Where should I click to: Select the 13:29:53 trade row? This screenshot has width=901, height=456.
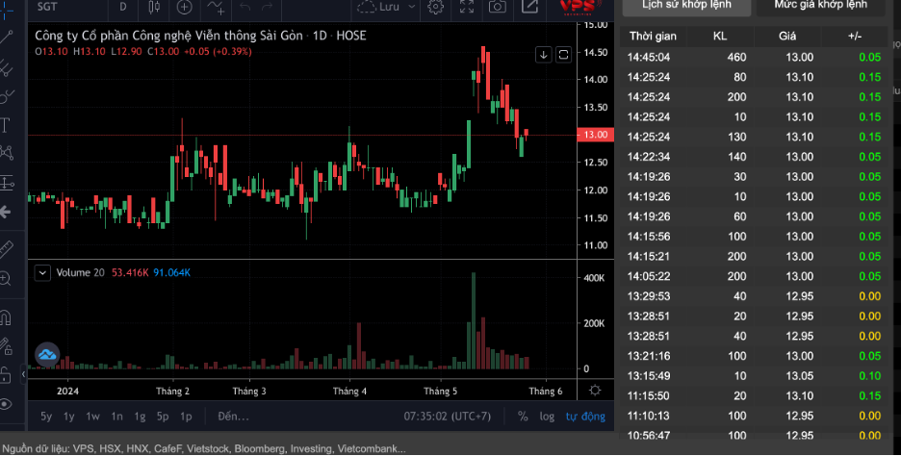[754, 296]
